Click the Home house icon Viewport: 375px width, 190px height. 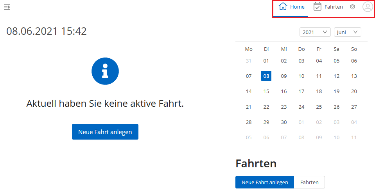tap(283, 7)
